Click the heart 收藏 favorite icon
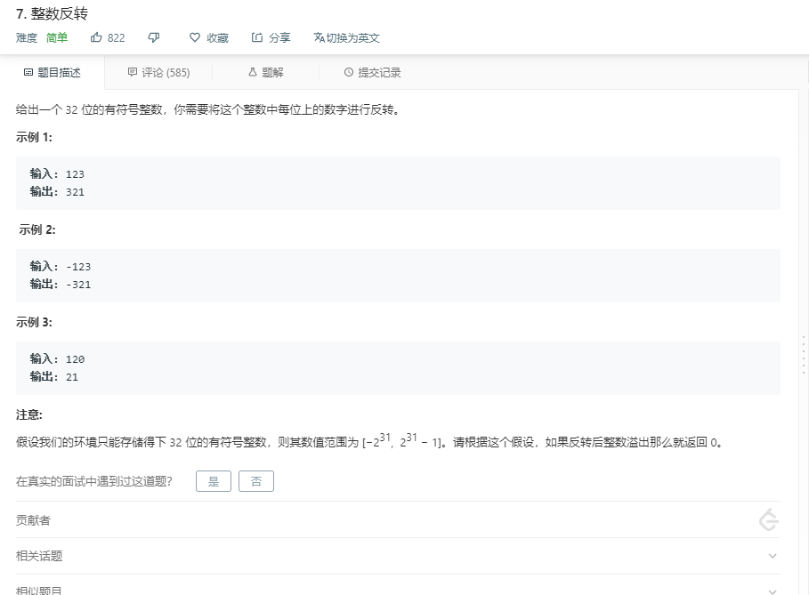Screen dimensions: 809x595 195,37
